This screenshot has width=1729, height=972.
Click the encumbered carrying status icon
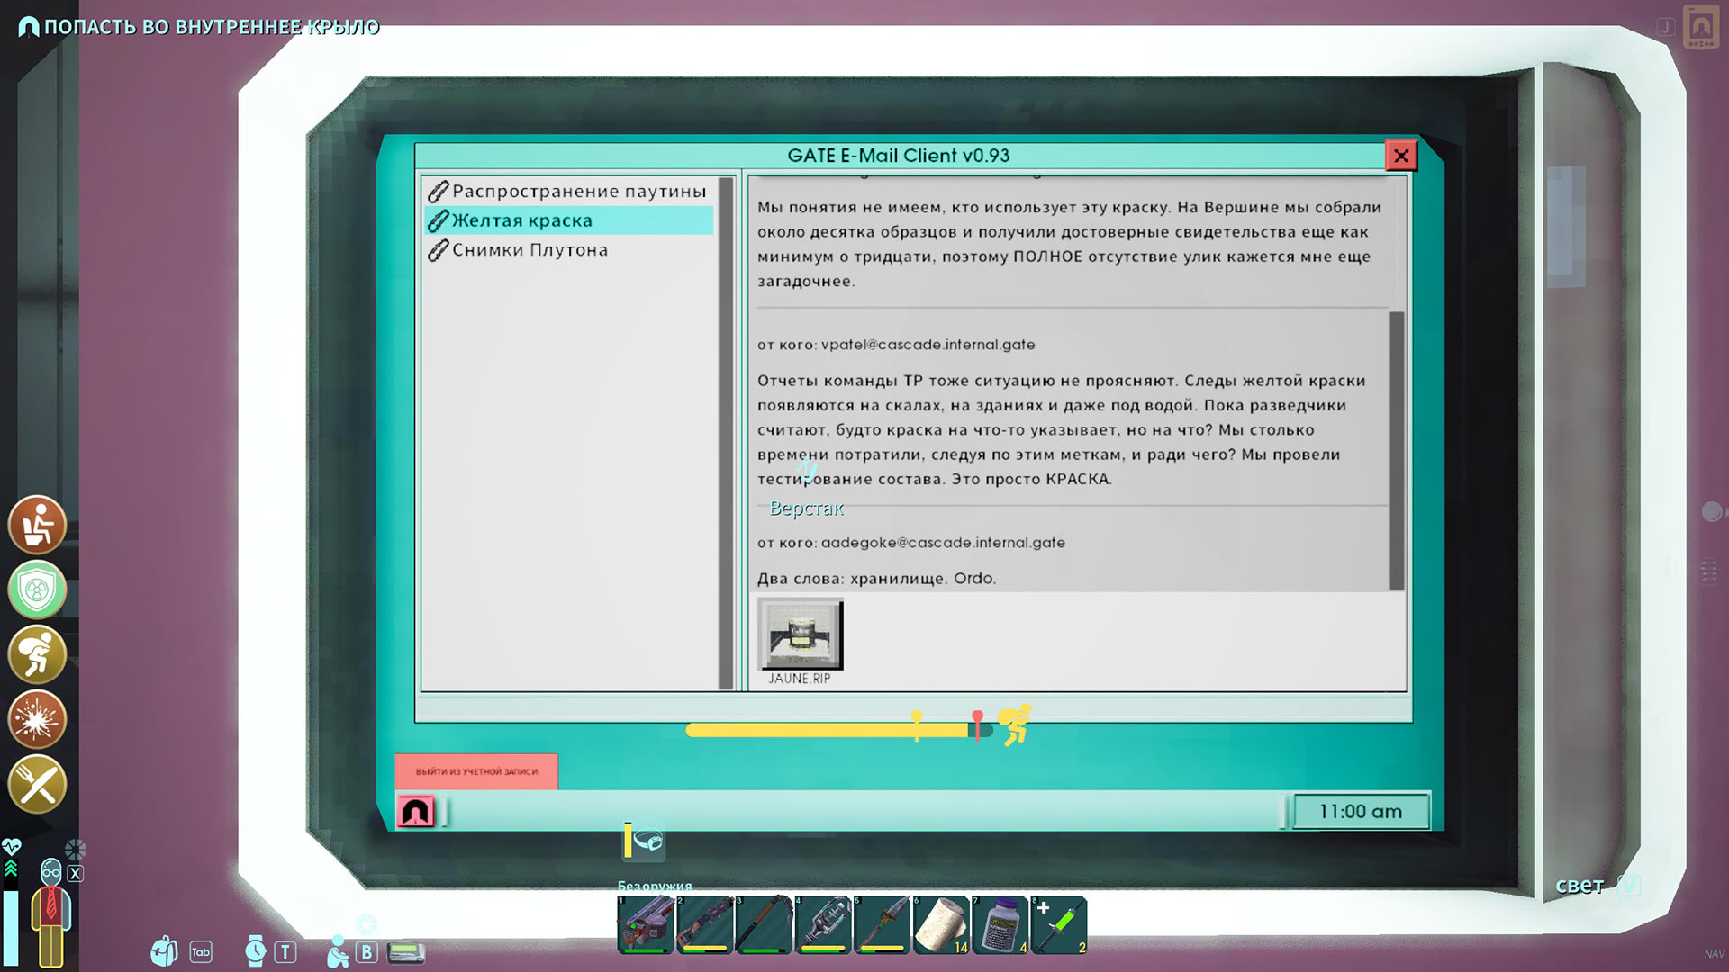coord(37,654)
